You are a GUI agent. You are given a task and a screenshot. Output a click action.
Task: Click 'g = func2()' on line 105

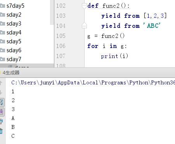point(106,36)
